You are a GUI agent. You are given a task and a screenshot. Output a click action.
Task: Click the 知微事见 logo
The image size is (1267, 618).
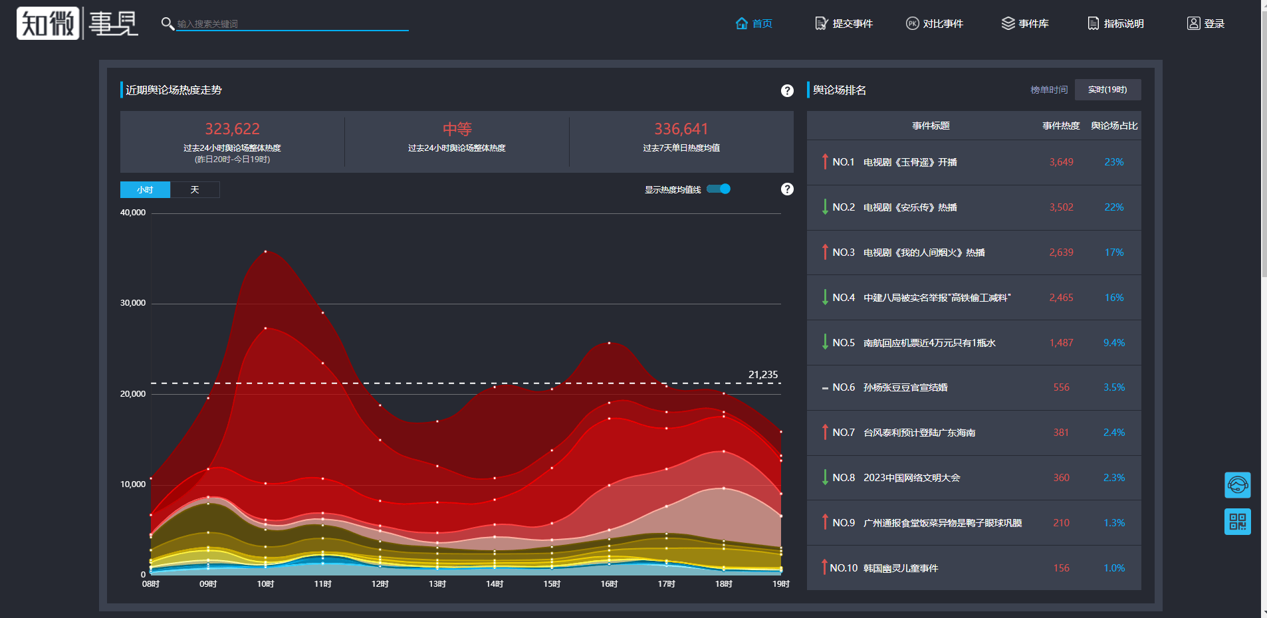tap(77, 23)
